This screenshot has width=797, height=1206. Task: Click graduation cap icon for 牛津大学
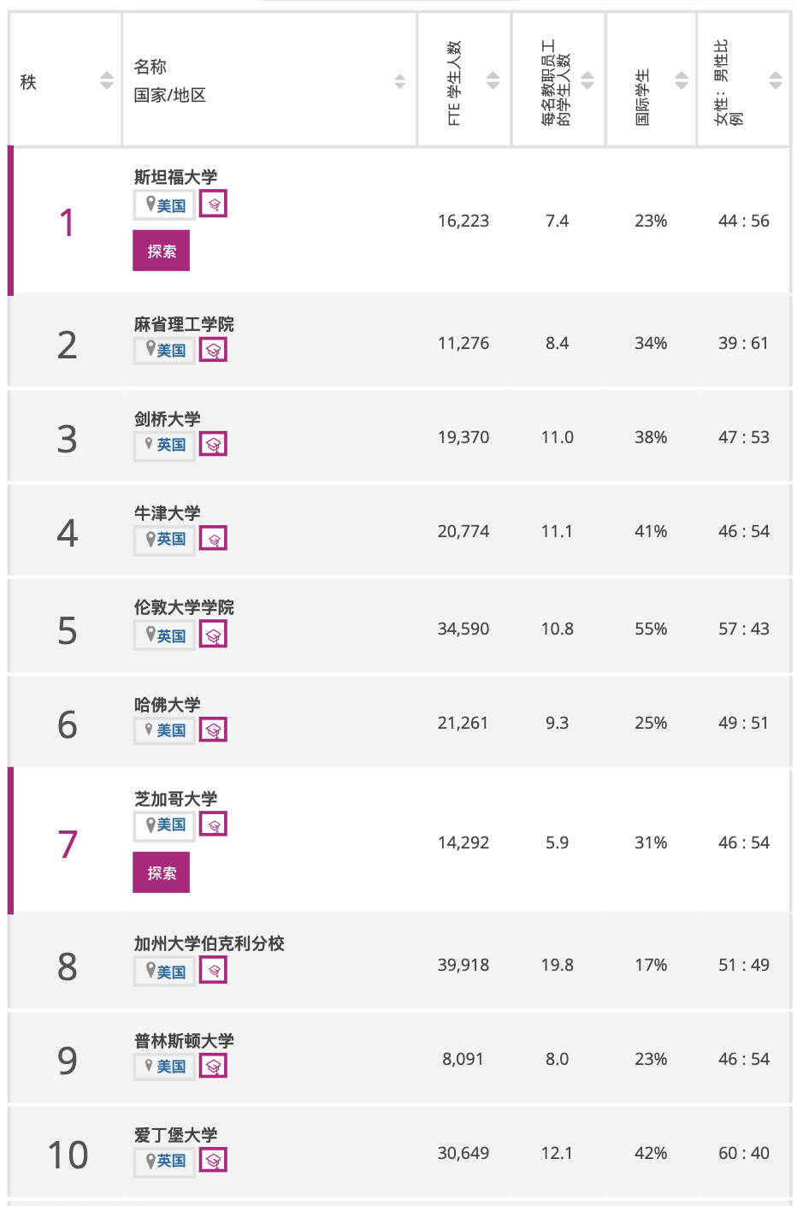click(214, 539)
